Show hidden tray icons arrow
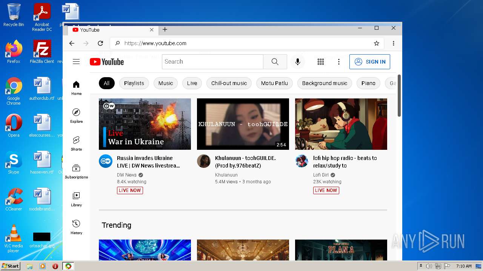The height and width of the screenshot is (271, 483). coord(421,266)
